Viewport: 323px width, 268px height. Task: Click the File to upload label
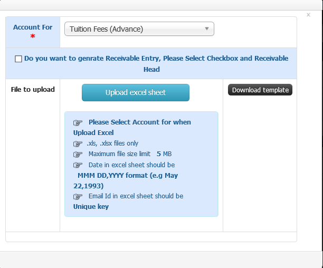[33, 90]
